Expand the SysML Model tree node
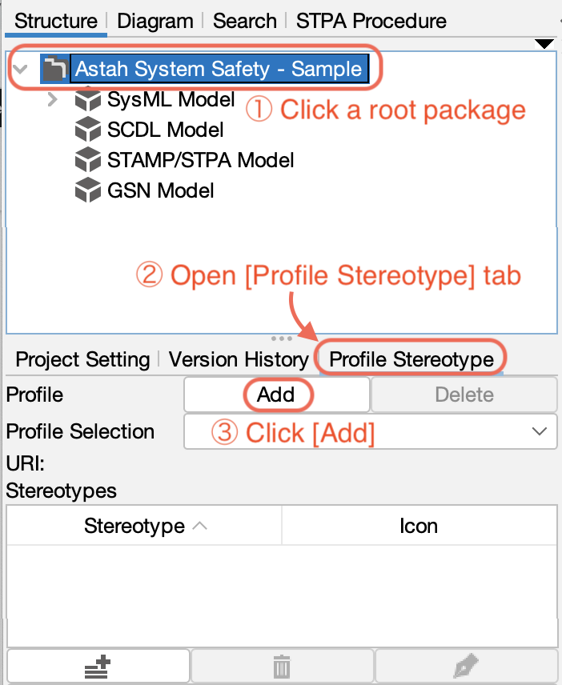Screen dimensions: 562x685 click(x=53, y=99)
